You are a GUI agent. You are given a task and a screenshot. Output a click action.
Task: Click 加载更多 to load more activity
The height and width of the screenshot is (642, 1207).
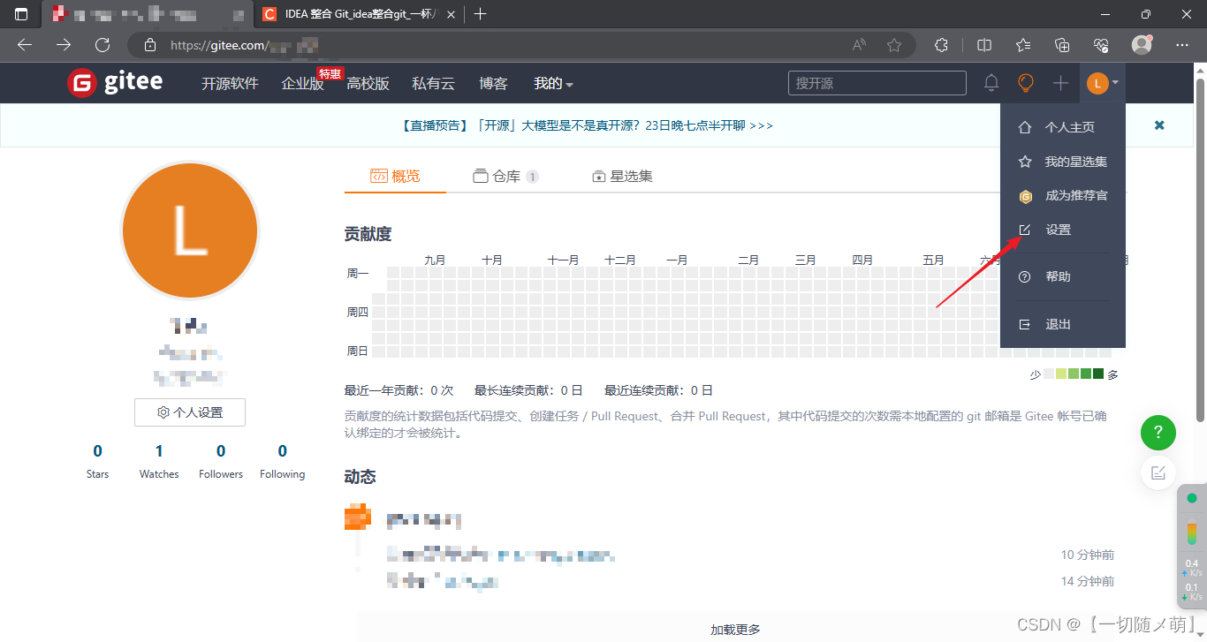735,630
